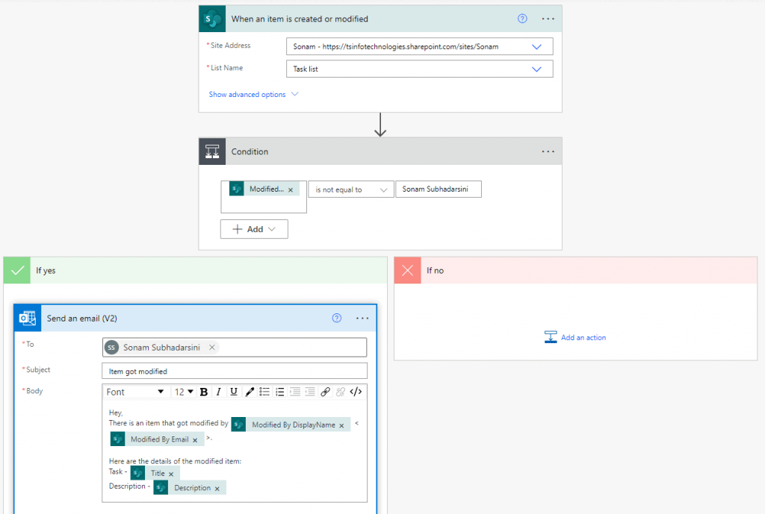Insert a hyperlink in the body

(x=326, y=392)
